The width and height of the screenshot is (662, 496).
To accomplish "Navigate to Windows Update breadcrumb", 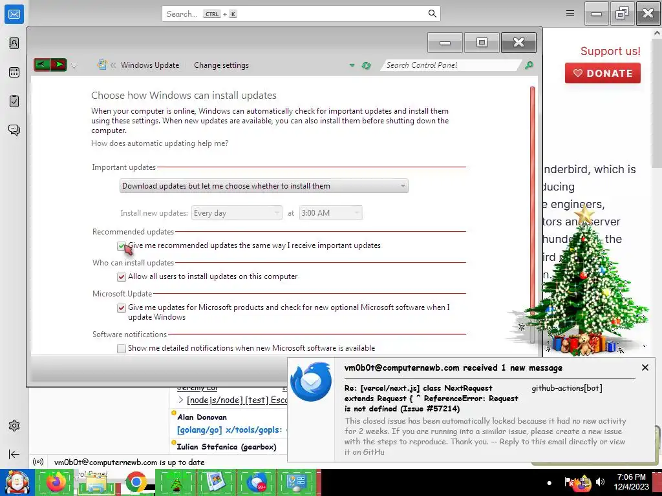I will click(150, 65).
